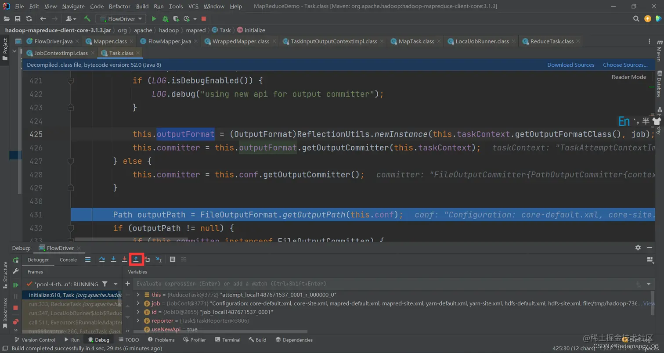Click the Step Into icon
The width and height of the screenshot is (664, 353).
click(113, 259)
